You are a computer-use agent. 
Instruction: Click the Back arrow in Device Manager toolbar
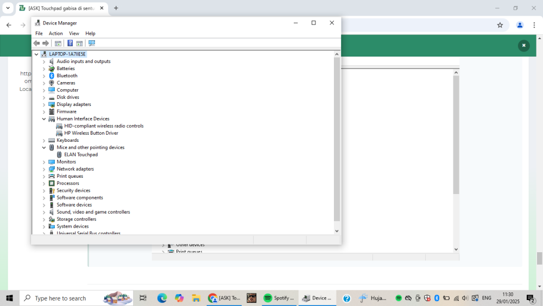[x=37, y=43]
